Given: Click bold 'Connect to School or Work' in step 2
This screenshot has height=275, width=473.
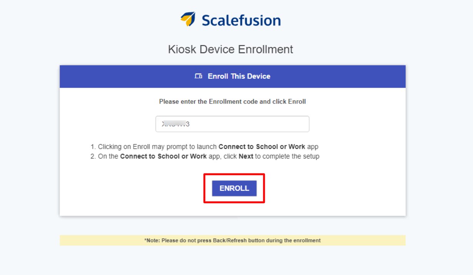Looking at the screenshot, I should (164, 157).
